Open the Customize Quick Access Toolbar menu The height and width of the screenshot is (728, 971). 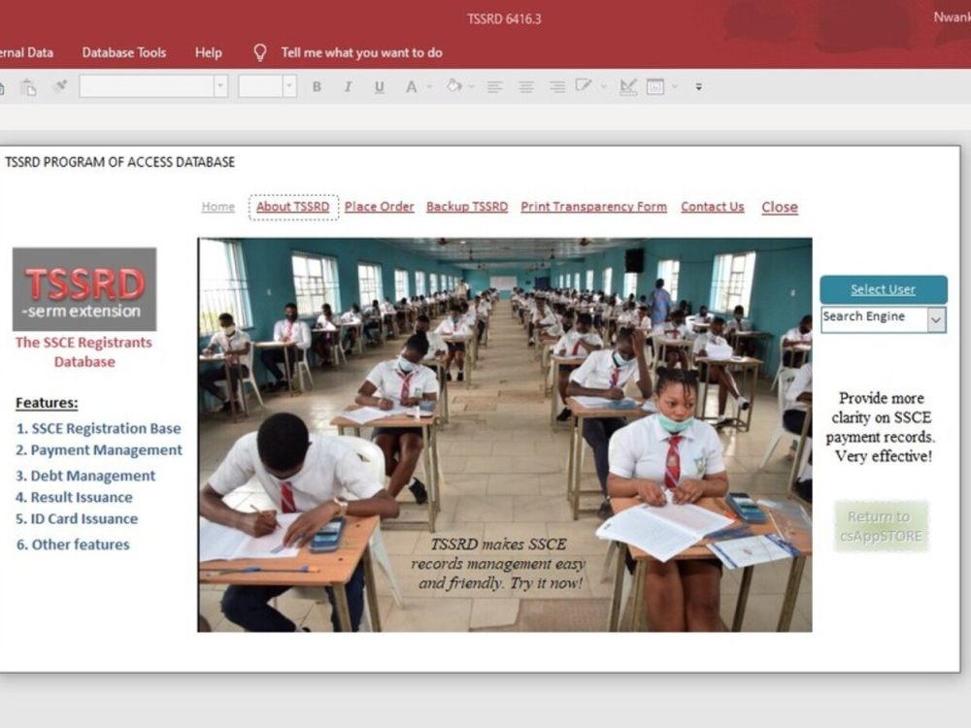(x=698, y=87)
